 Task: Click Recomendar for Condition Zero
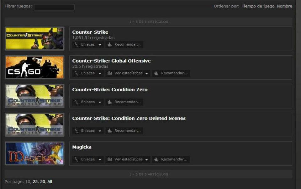tap(124, 102)
